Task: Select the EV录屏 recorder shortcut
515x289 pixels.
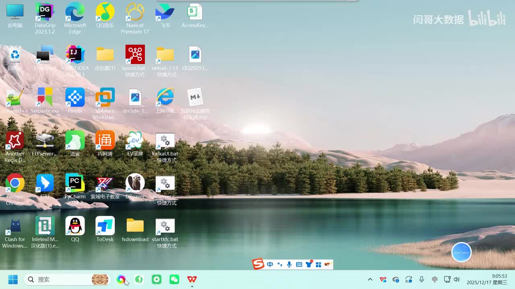Action: [135, 144]
